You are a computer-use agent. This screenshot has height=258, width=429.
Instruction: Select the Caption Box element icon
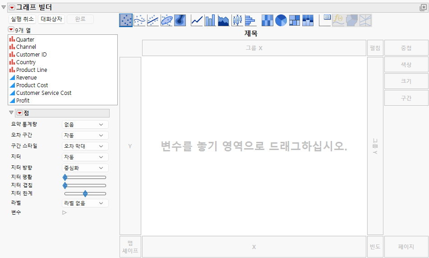(325, 20)
